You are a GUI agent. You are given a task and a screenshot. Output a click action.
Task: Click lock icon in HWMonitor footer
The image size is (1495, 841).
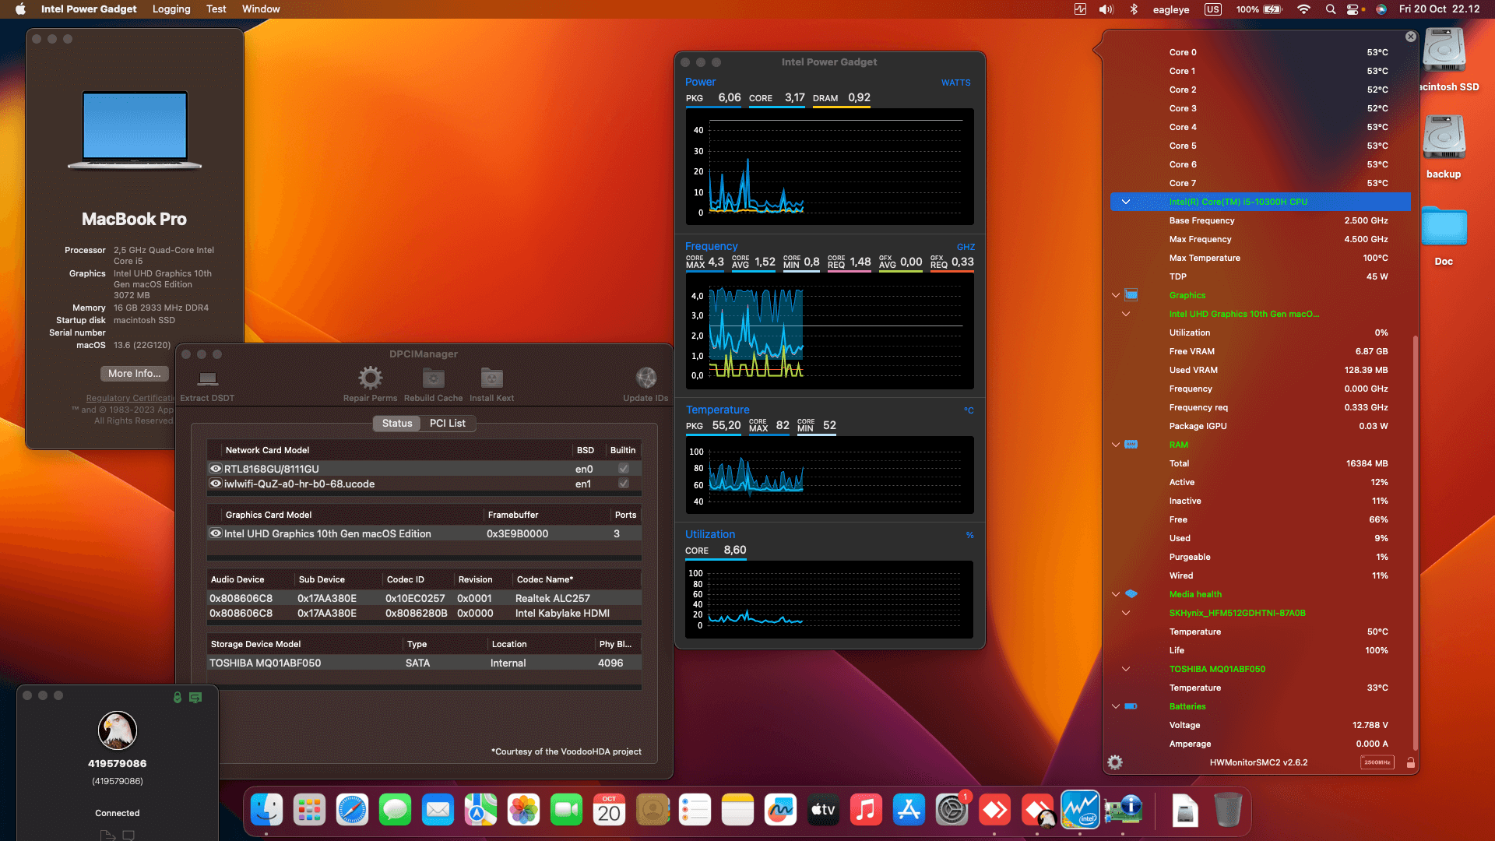(1410, 763)
